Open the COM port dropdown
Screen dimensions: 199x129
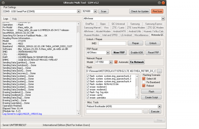tap(79, 11)
